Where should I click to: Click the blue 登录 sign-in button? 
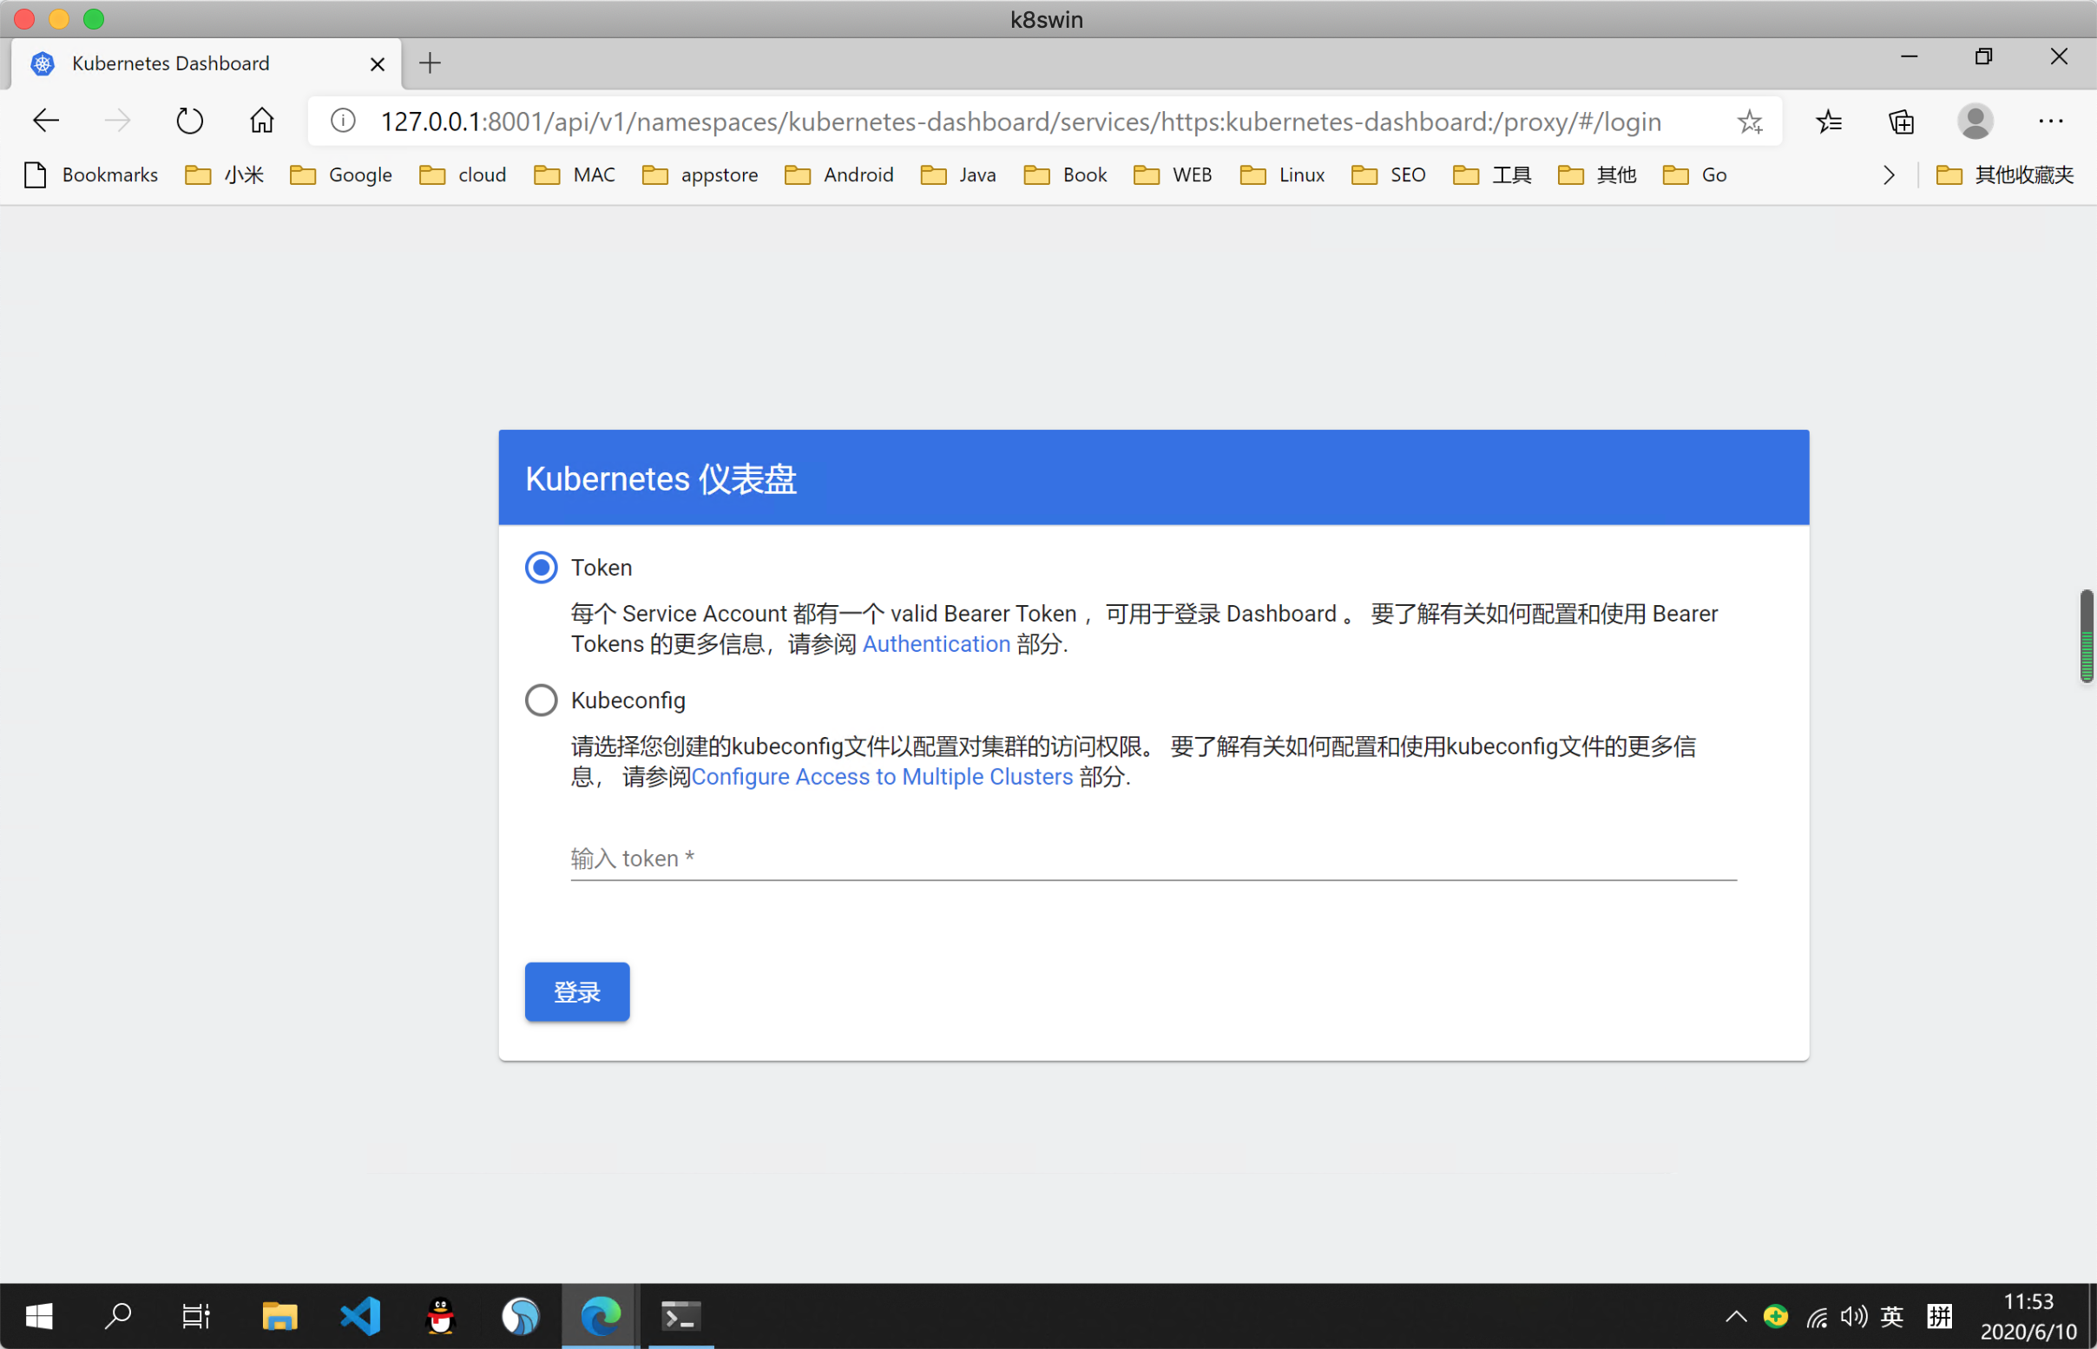[x=577, y=991]
